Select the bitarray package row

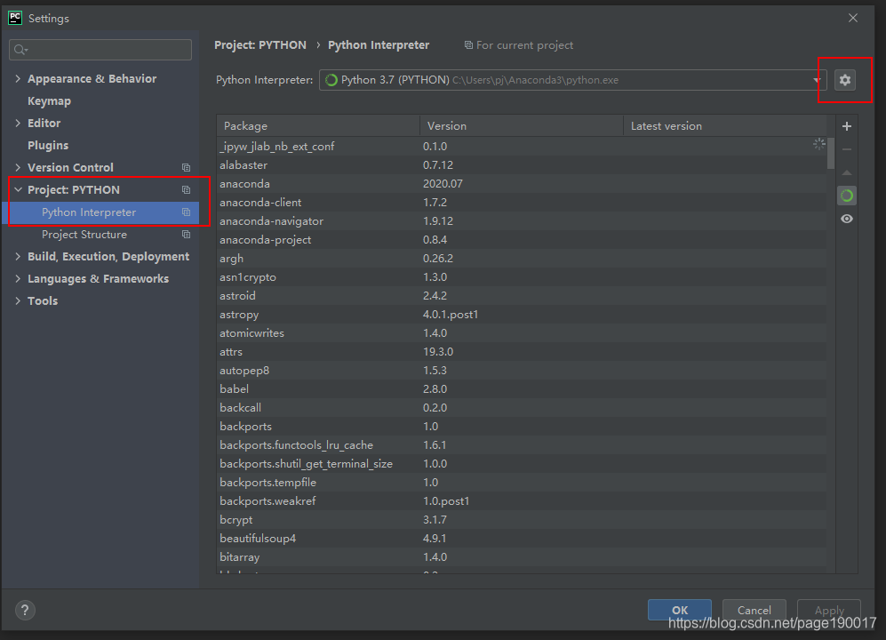tap(521, 557)
